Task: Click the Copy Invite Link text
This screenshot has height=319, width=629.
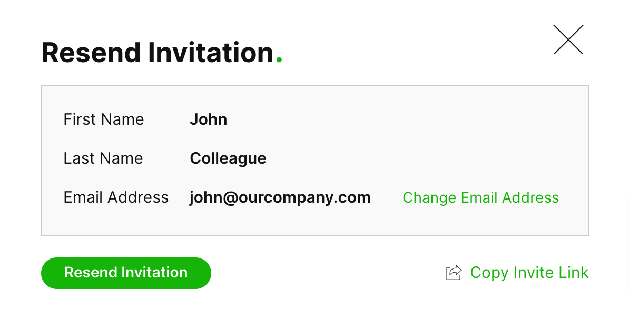Action: (x=529, y=273)
